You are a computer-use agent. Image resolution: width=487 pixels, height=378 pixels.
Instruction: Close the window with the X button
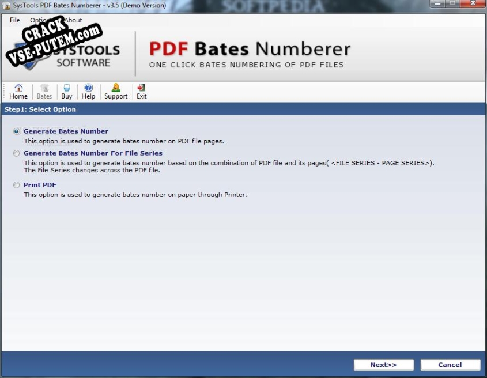[x=473, y=3]
